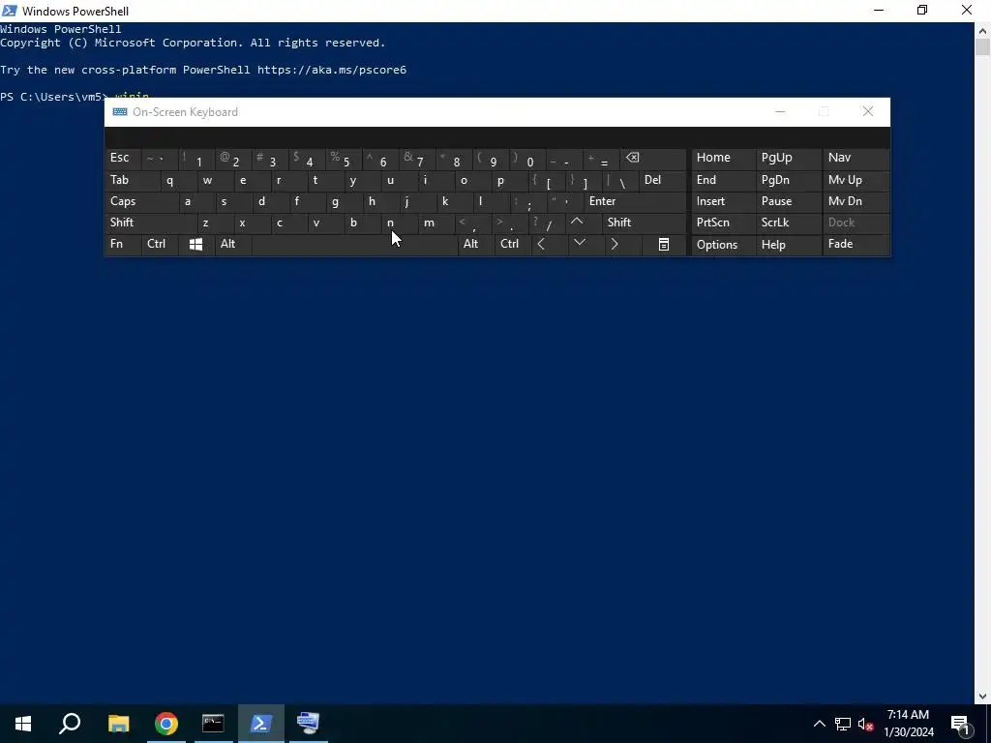The image size is (991, 743).
Task: Click PowerShell scrollbar down arrow
Action: (982, 697)
